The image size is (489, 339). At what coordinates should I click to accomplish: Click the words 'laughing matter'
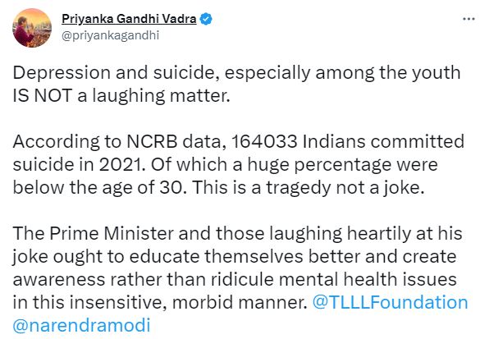tap(161, 95)
